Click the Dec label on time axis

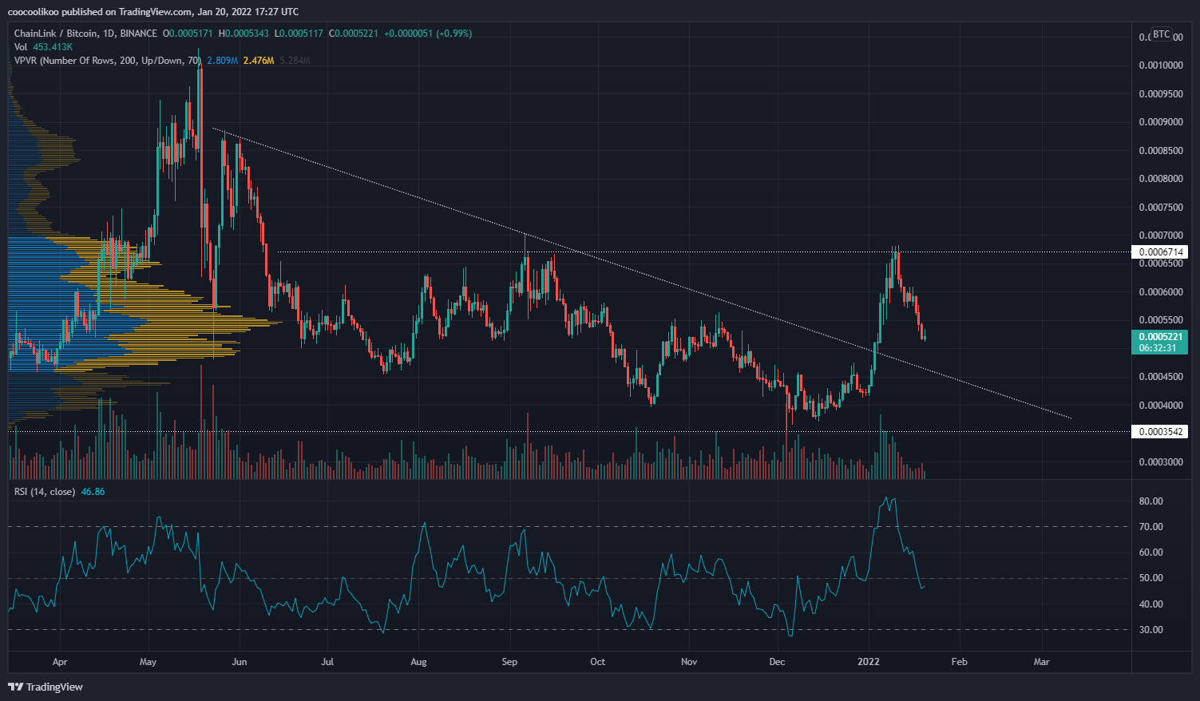pyautogui.click(x=777, y=662)
